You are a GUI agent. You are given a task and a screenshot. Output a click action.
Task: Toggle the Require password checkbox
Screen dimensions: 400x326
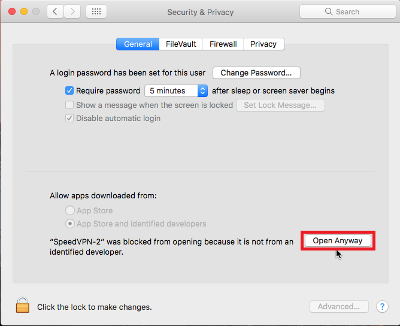pos(69,91)
